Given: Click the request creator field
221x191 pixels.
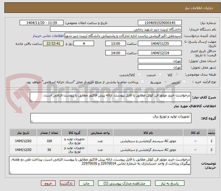Looking at the screenshot, I should pyautogui.click(x=123, y=36).
